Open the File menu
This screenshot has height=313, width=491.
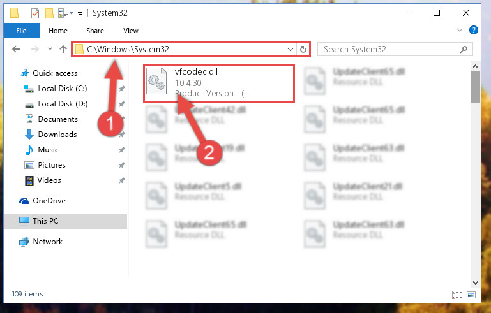tap(21, 31)
